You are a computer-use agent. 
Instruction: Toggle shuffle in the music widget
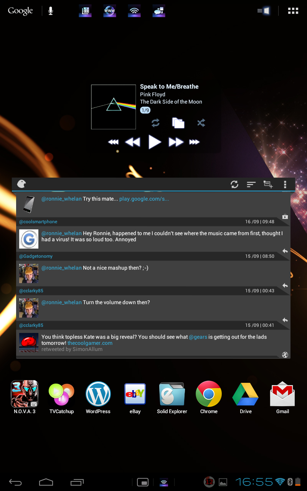pyautogui.click(x=201, y=123)
